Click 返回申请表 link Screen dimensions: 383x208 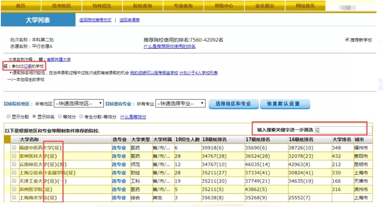click(130, 20)
